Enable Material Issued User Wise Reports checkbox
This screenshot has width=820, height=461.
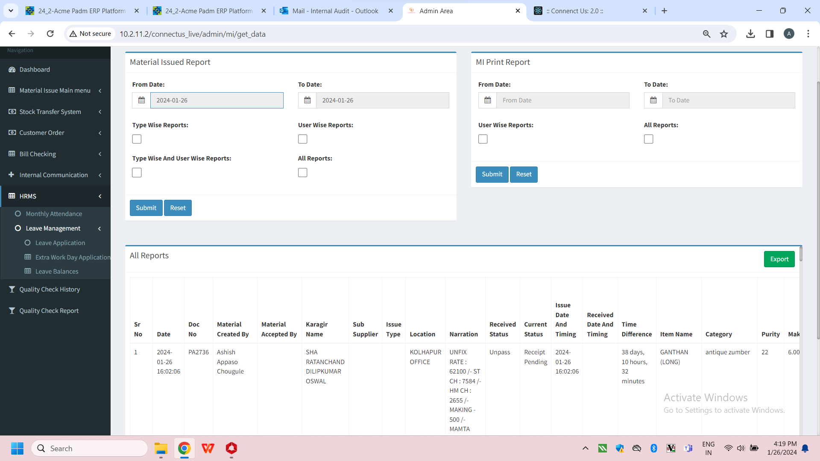tap(302, 139)
